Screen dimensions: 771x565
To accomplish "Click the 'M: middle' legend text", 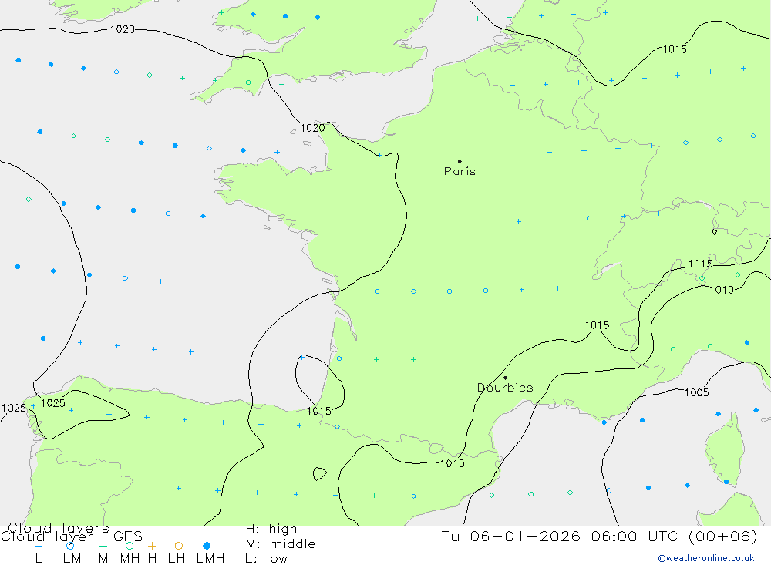I will point(281,544).
